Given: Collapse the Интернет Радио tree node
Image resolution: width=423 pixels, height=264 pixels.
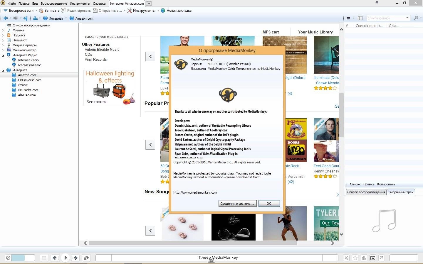Looking at the screenshot, I should point(3,55).
